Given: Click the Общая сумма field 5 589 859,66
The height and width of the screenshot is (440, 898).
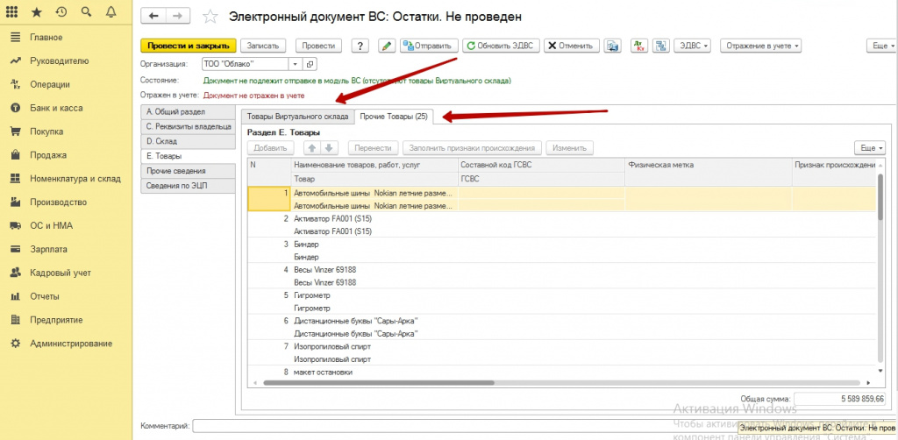Looking at the screenshot, I should tap(839, 399).
